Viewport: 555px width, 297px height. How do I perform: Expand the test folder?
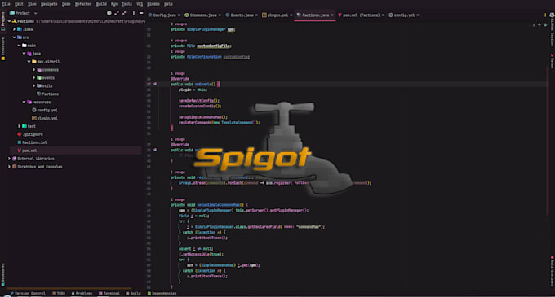tap(19, 126)
